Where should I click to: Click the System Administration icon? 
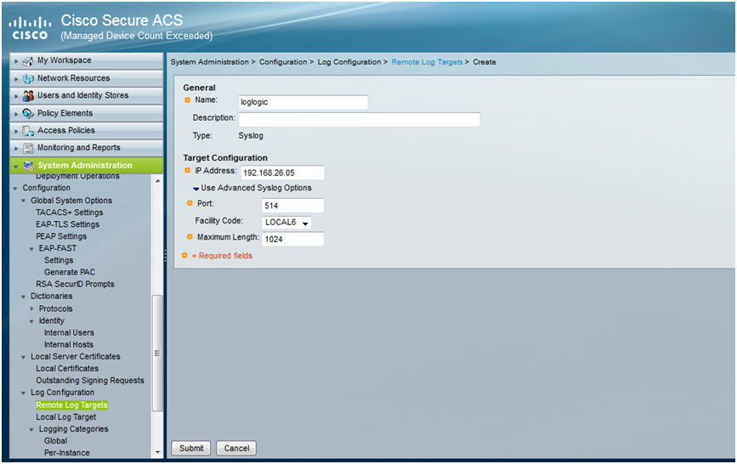click(28, 166)
